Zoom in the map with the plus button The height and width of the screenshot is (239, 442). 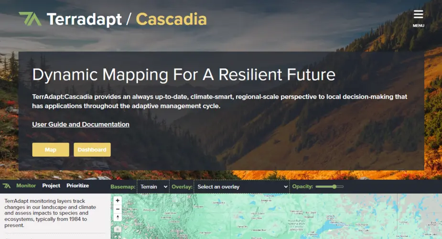[118, 200]
